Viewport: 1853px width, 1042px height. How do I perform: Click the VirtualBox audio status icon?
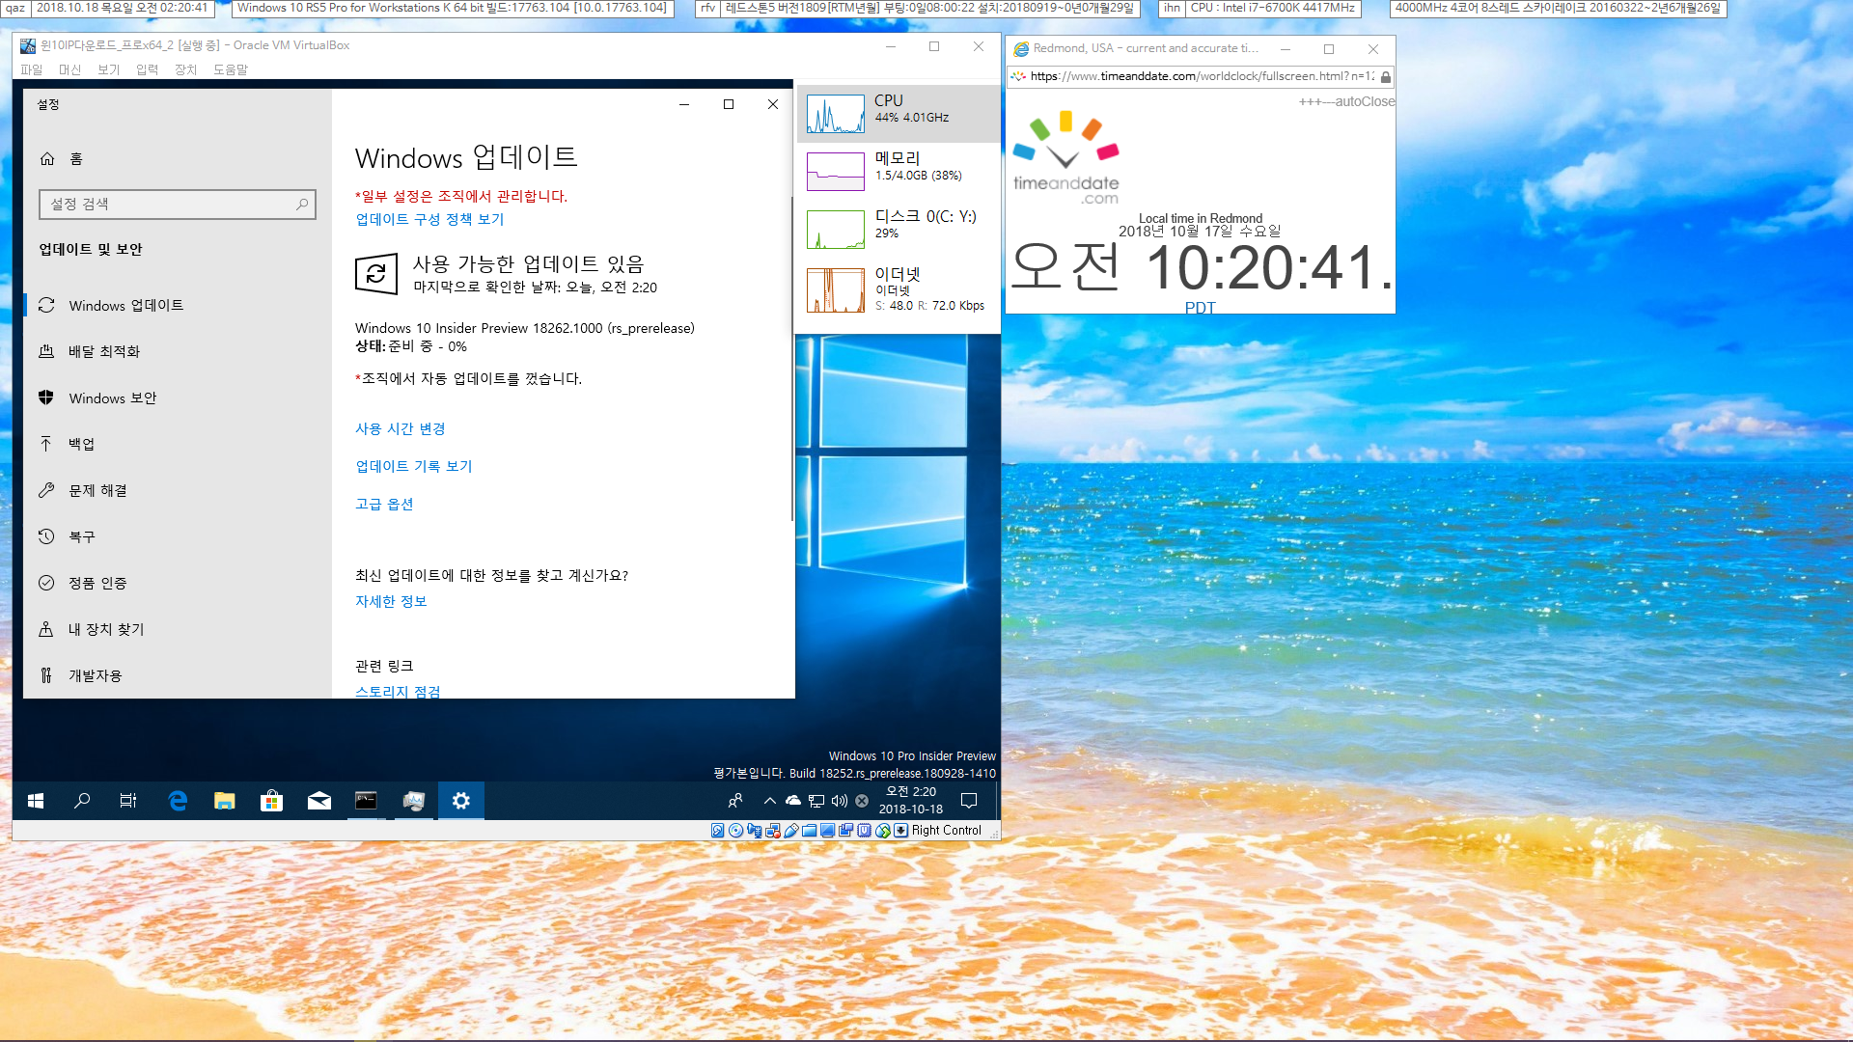pyautogui.click(x=754, y=831)
